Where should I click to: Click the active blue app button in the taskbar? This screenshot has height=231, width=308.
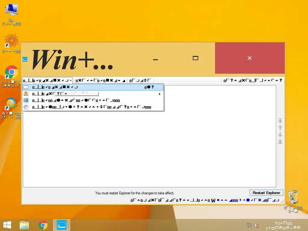pos(61,225)
